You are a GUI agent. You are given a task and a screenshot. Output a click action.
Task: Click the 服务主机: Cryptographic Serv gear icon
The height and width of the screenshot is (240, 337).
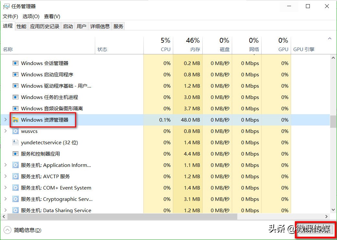click(x=15, y=199)
